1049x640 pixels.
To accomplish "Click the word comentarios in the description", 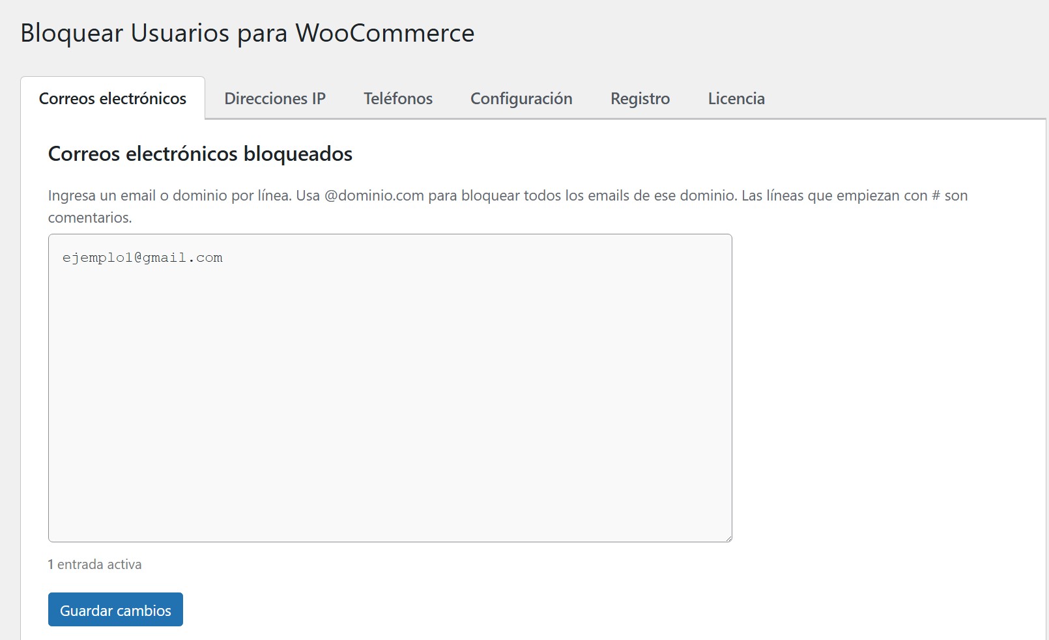I will (x=90, y=217).
